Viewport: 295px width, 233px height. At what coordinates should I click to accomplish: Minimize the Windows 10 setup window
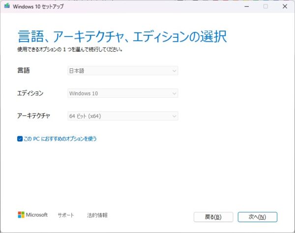click(x=247, y=6)
